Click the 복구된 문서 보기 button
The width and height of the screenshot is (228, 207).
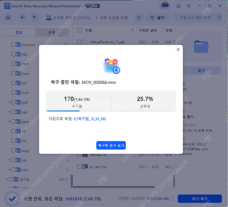(111, 145)
